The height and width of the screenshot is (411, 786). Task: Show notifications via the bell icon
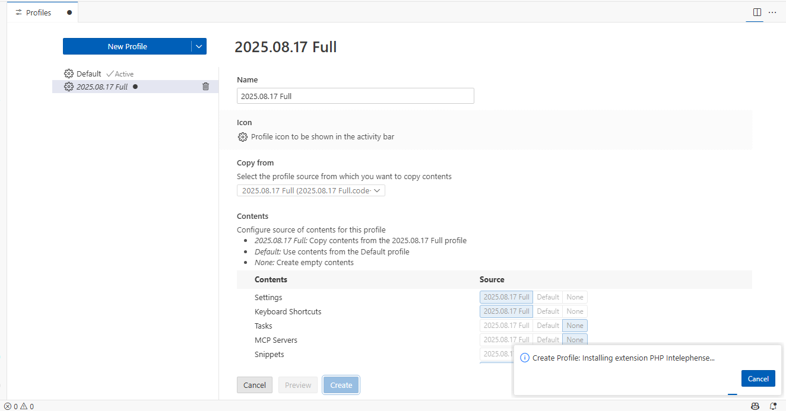click(x=773, y=406)
